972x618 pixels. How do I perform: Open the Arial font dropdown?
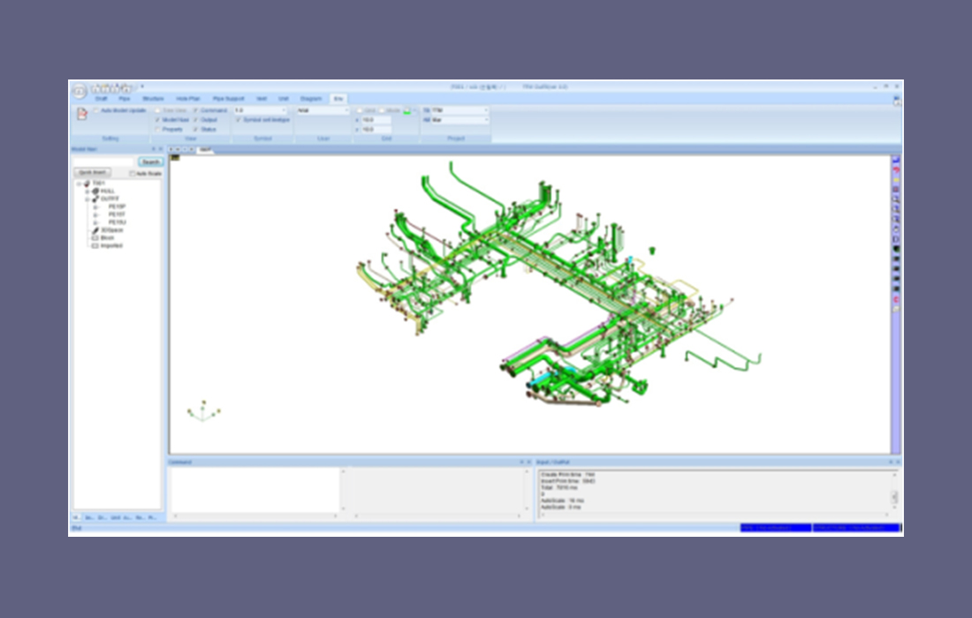(323, 110)
